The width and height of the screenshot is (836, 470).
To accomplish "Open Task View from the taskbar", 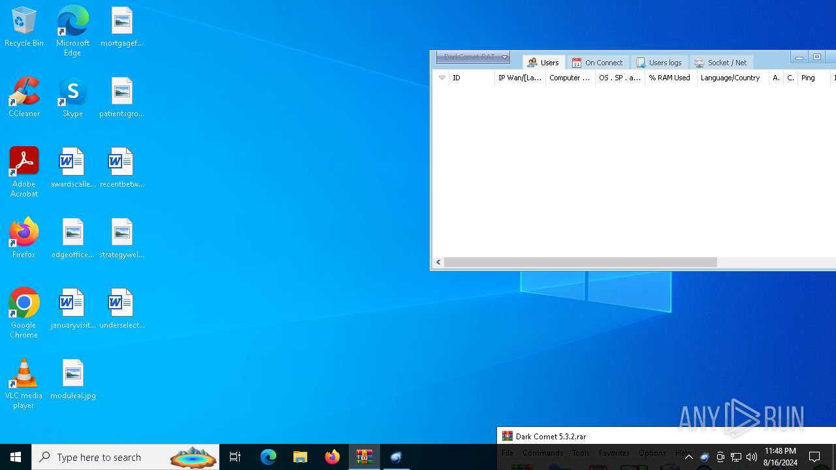I will (x=235, y=457).
